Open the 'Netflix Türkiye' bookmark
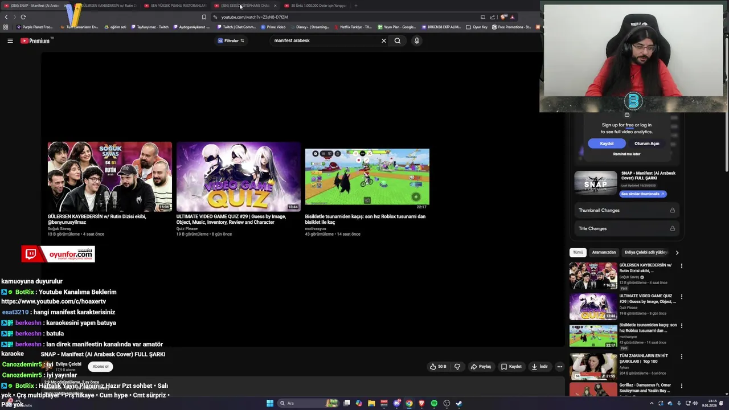Image resolution: width=729 pixels, height=410 pixels. (353, 27)
